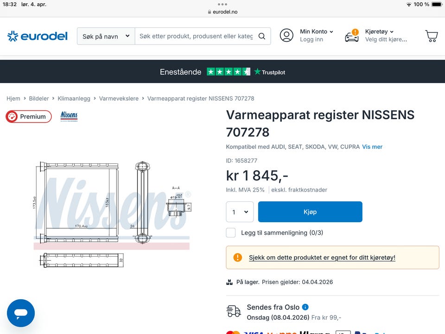Go to Klimaanlegg breadcrumb

pos(74,98)
